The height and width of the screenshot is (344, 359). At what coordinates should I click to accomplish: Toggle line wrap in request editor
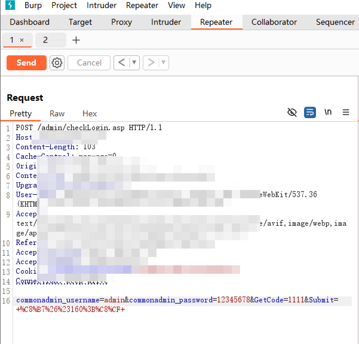tap(310, 112)
